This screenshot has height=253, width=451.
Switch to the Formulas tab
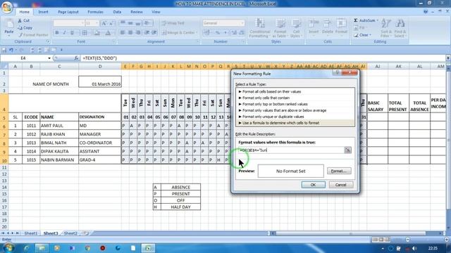click(95, 12)
